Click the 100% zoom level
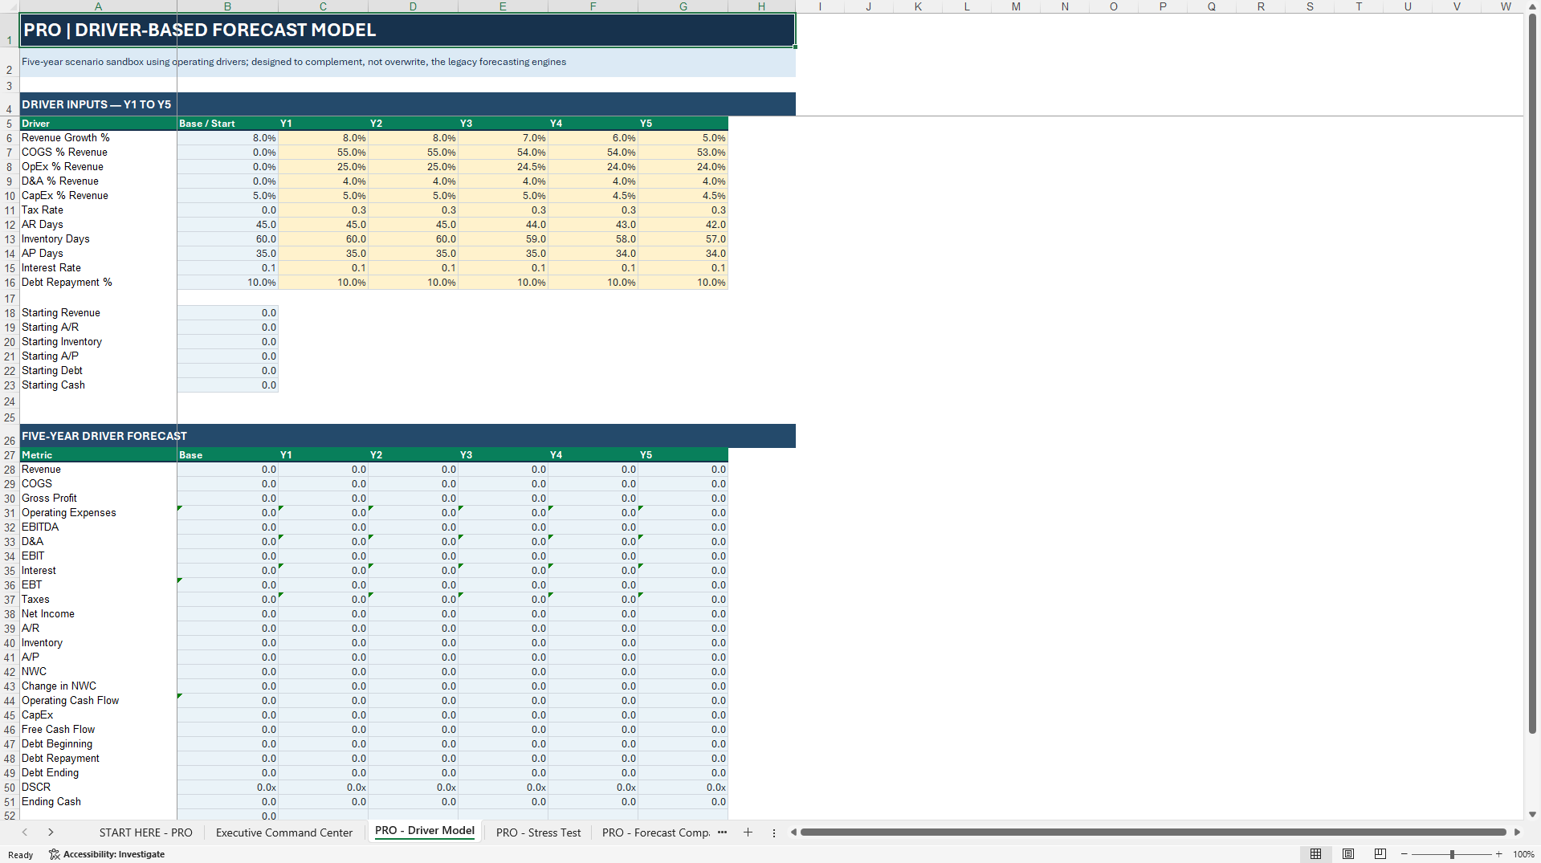The image size is (1541, 863). tap(1523, 854)
